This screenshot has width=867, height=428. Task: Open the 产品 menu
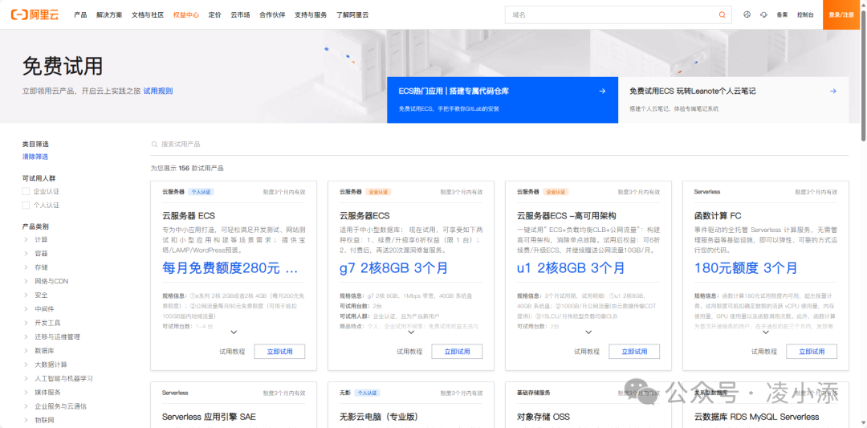click(x=80, y=15)
